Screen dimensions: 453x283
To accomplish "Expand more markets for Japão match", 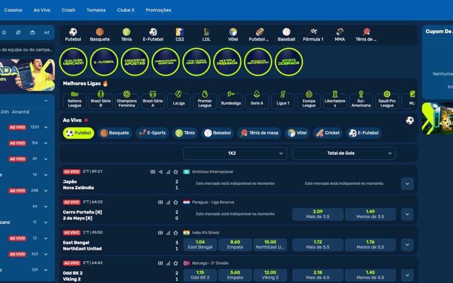I will [407, 184].
